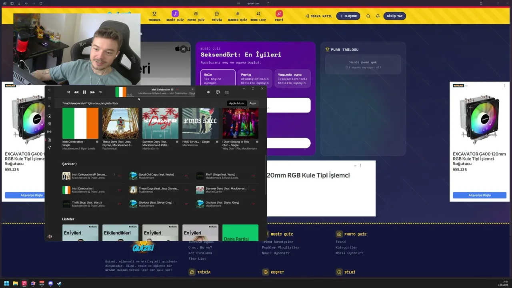This screenshot has height=288, width=512.
Task: Toggle repeat mode in Apple Music
Action: point(100,92)
